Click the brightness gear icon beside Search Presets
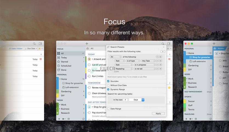Viewport: 229px width, 132px height. (169, 49)
